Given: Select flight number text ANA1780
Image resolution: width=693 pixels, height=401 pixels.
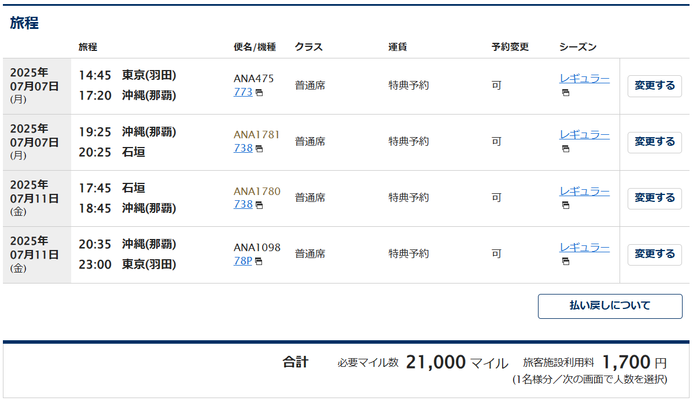Looking at the screenshot, I should pos(257,192).
